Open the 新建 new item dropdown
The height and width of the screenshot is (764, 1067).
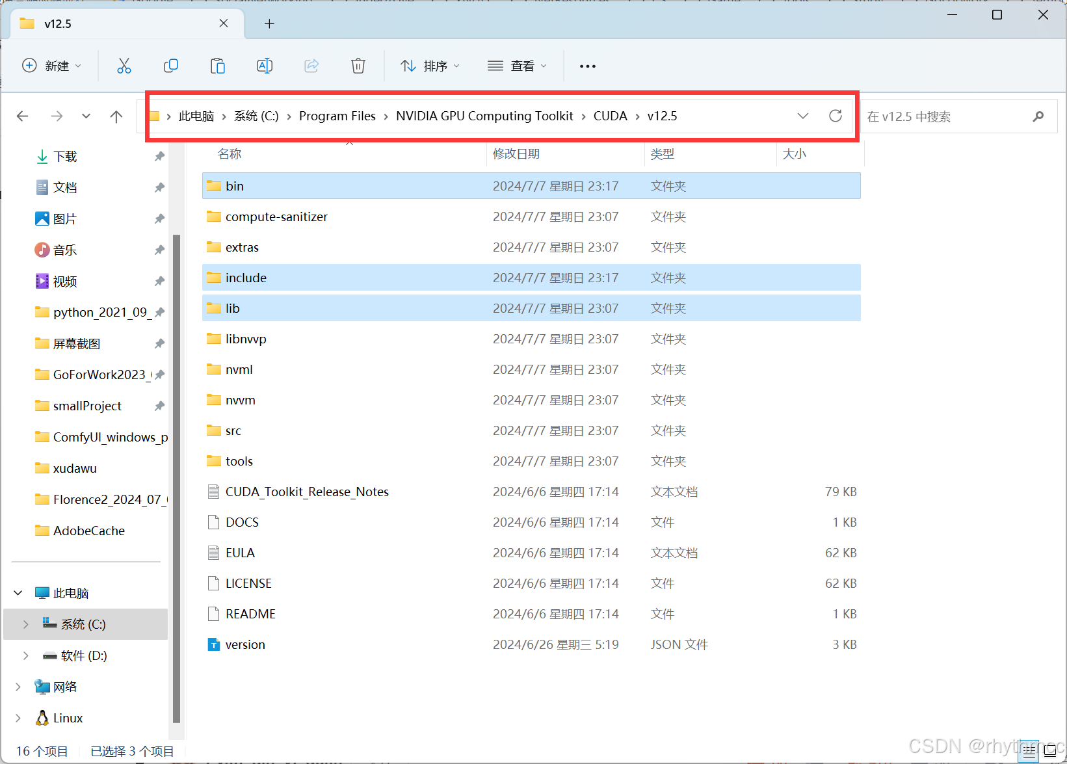pyautogui.click(x=52, y=66)
